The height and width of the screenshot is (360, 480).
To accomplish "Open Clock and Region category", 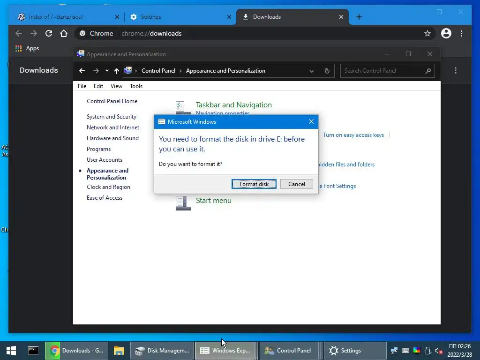I will coord(108,187).
